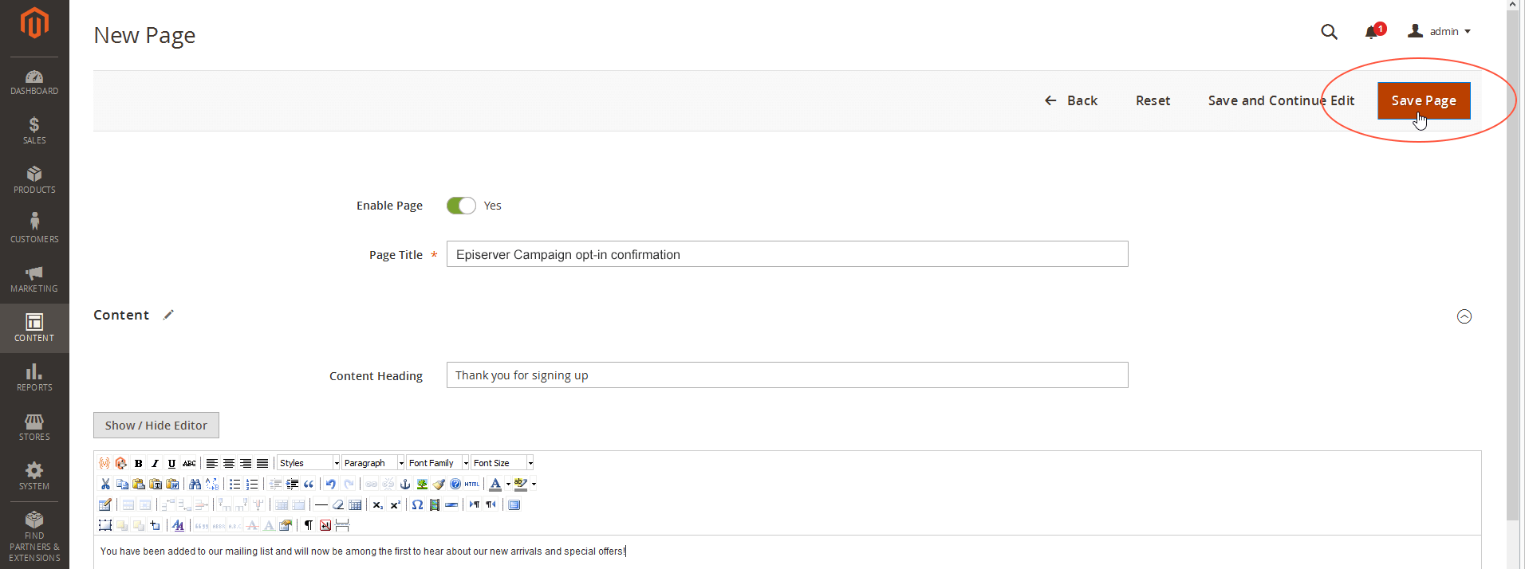Collapse the Content section
Screen dimensions: 1525x569
[x=1464, y=316]
